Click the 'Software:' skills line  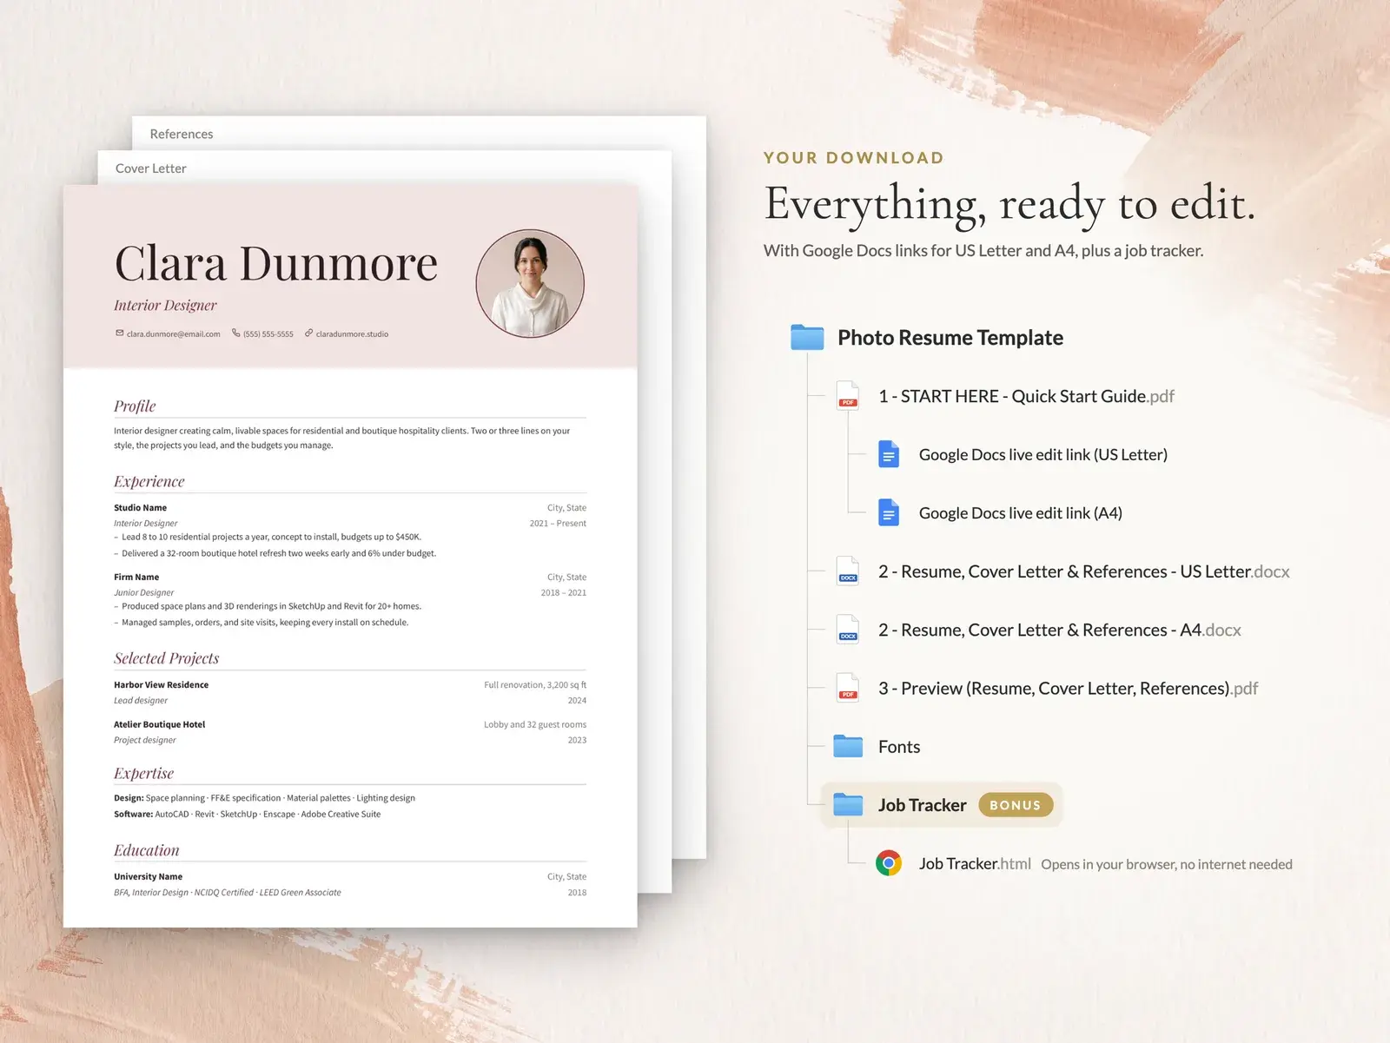[248, 815]
